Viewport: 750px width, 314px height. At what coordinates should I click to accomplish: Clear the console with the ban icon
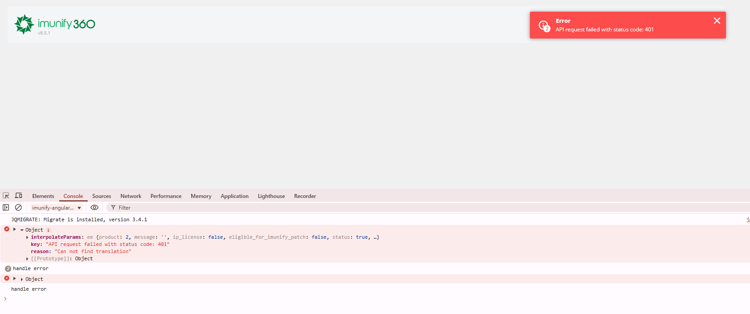(18, 207)
